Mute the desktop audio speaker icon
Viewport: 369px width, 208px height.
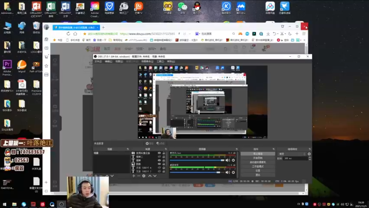(x=227, y=172)
